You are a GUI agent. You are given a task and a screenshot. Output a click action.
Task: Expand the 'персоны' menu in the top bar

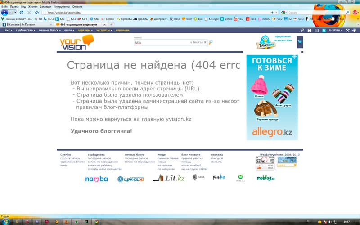(85, 30)
